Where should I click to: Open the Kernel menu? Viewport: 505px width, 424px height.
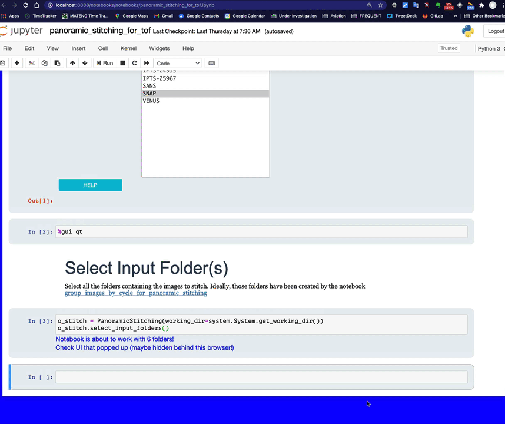(x=128, y=48)
